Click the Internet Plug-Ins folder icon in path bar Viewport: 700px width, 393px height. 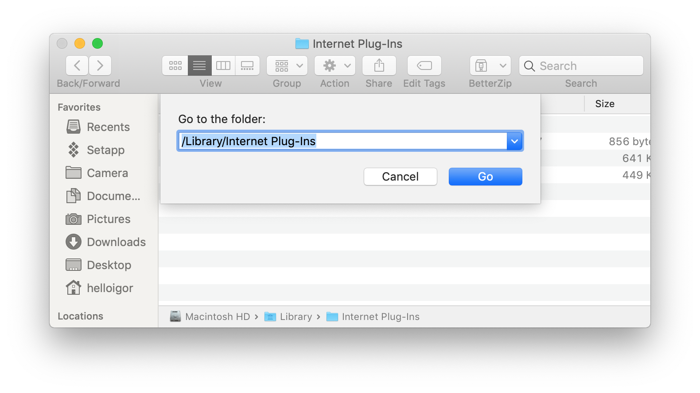point(332,316)
